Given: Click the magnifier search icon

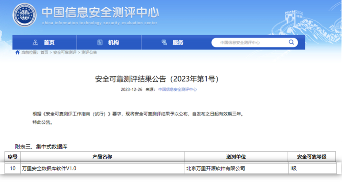Looking at the screenshot, I should coord(291,42).
